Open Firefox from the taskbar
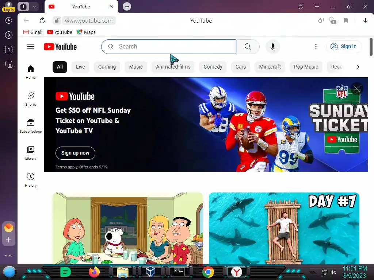The image size is (374, 280). tap(94, 272)
